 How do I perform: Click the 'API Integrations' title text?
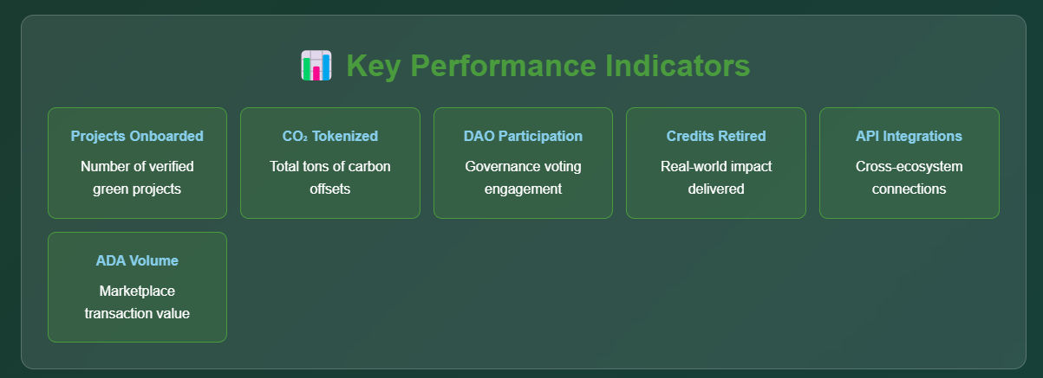909,136
